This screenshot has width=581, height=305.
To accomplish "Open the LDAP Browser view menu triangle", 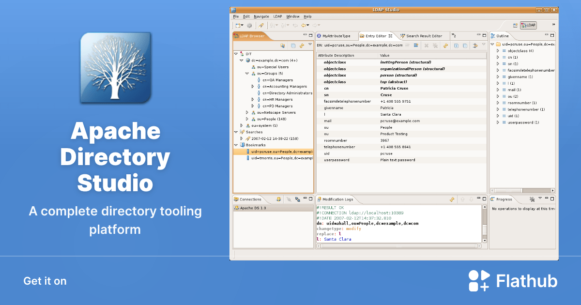I will point(310,44).
